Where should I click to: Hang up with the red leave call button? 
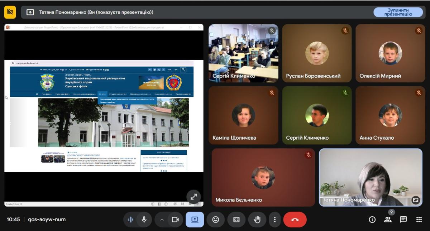(295, 220)
